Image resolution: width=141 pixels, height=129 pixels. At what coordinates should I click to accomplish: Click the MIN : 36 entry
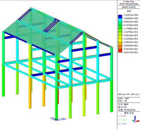[122, 101]
